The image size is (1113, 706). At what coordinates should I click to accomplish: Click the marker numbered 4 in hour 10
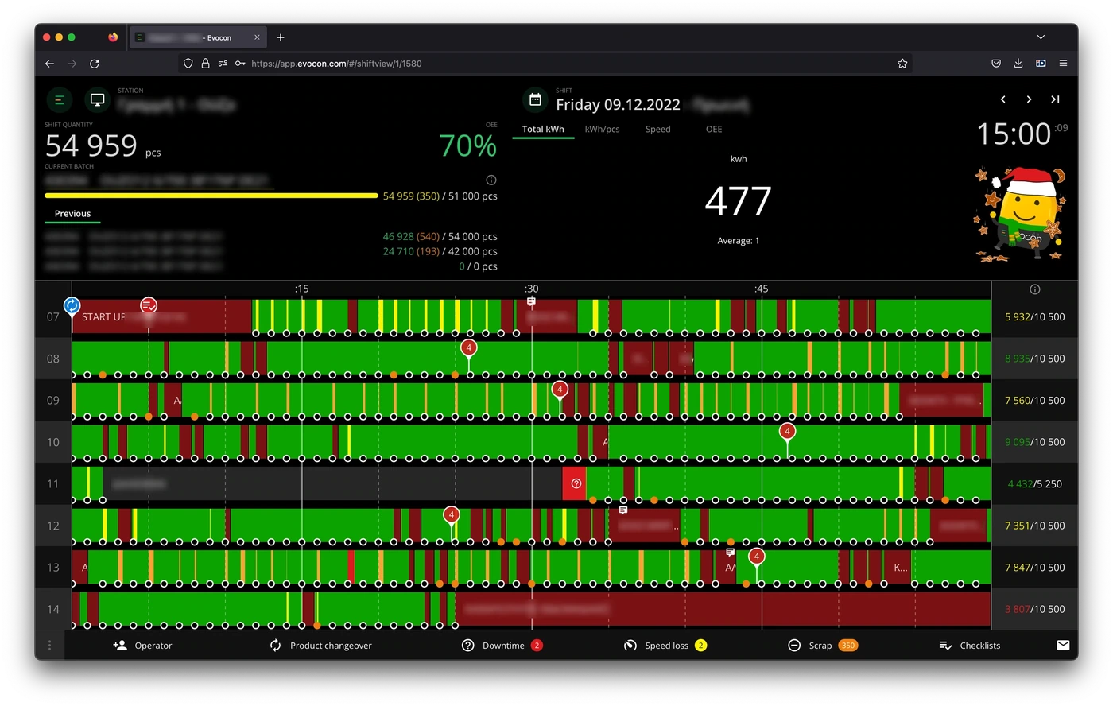(787, 431)
